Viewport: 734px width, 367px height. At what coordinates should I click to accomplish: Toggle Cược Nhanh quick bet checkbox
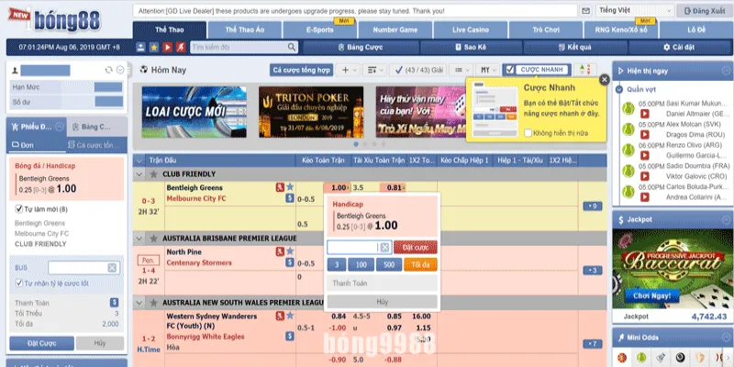[510, 70]
